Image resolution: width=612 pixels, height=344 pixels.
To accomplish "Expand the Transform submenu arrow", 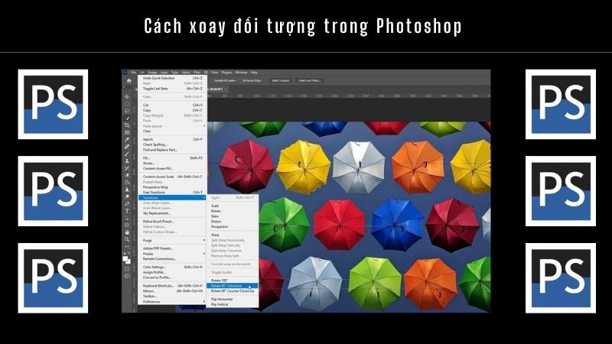I will tap(204, 198).
